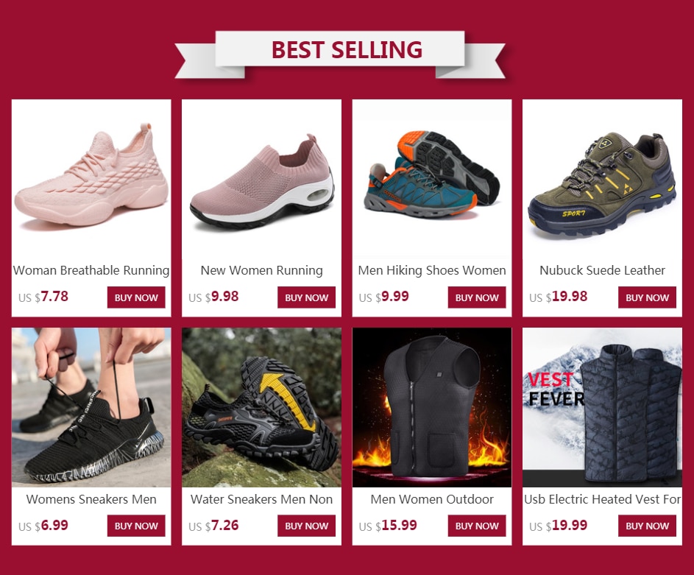Open the Men Hiking Shoes Women title link
This screenshot has width=694, height=575.
click(432, 270)
